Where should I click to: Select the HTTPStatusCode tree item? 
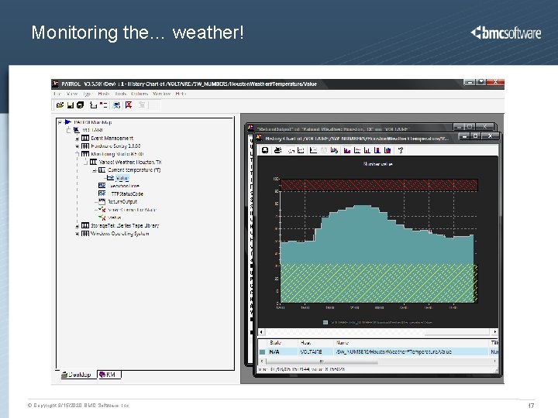pyautogui.click(x=126, y=194)
